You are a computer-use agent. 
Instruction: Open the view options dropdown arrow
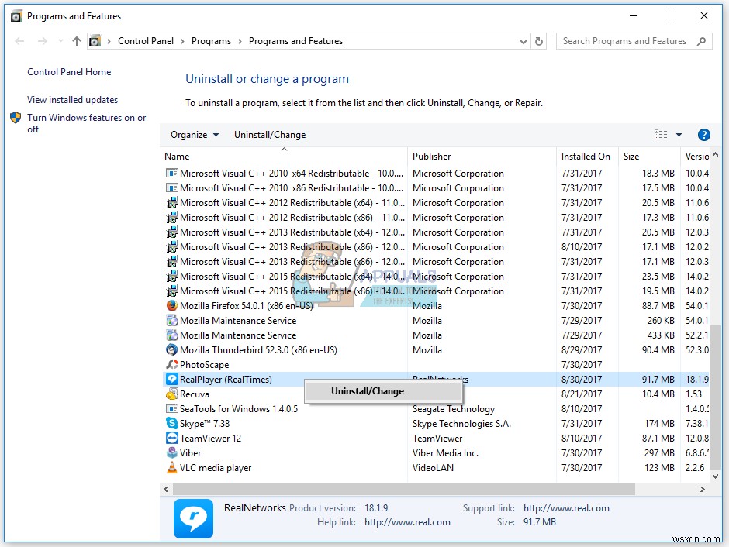pos(679,135)
